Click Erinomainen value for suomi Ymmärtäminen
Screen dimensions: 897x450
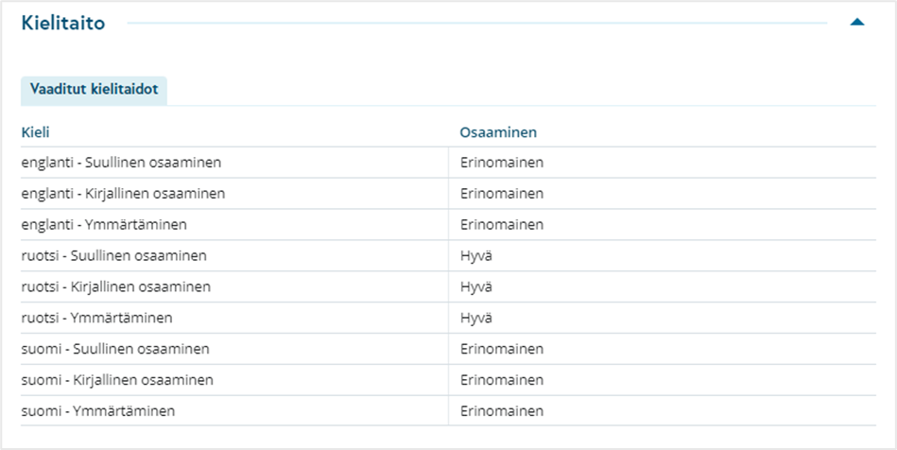point(502,410)
